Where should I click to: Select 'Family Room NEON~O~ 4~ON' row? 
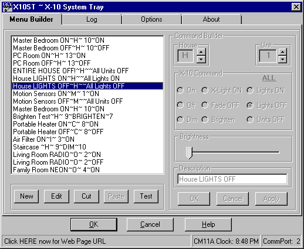pyautogui.click(x=87, y=170)
